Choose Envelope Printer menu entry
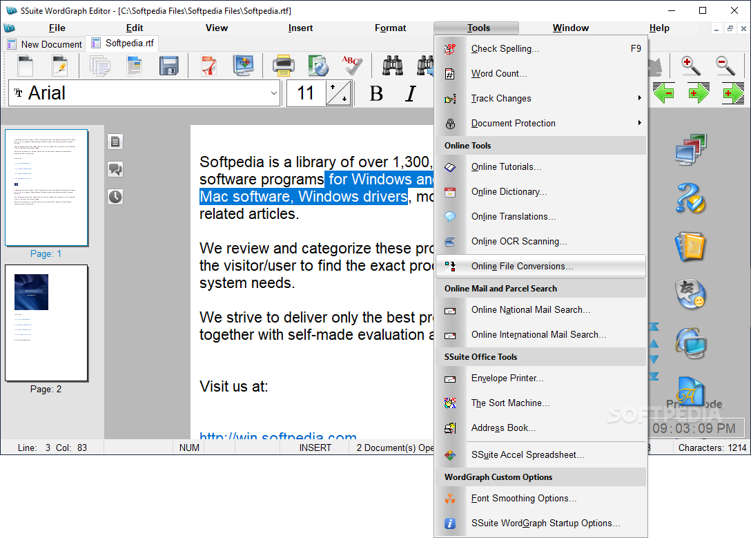 pos(540,378)
